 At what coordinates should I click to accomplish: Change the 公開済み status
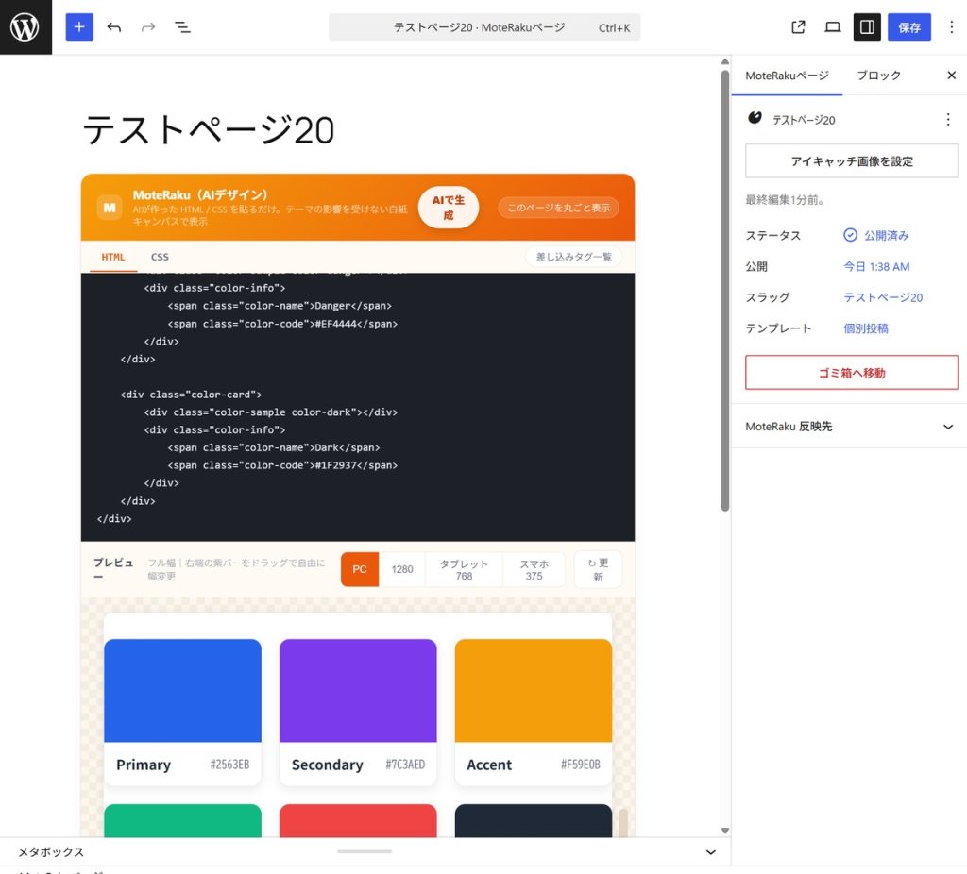coord(875,235)
